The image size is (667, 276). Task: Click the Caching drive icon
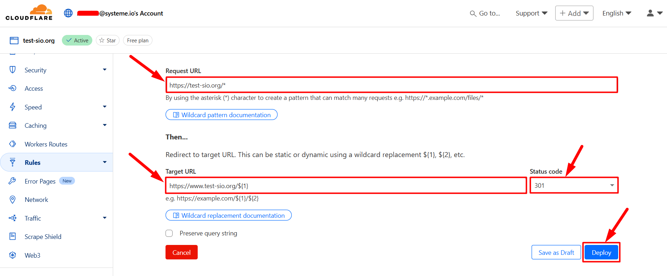tap(12, 125)
